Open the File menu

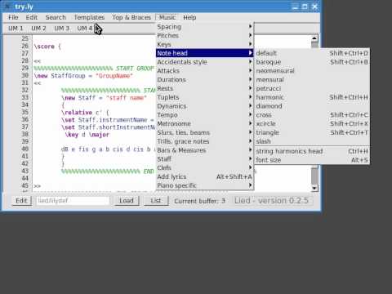13,17
